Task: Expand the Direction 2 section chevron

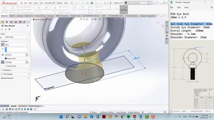Action: 28,70
